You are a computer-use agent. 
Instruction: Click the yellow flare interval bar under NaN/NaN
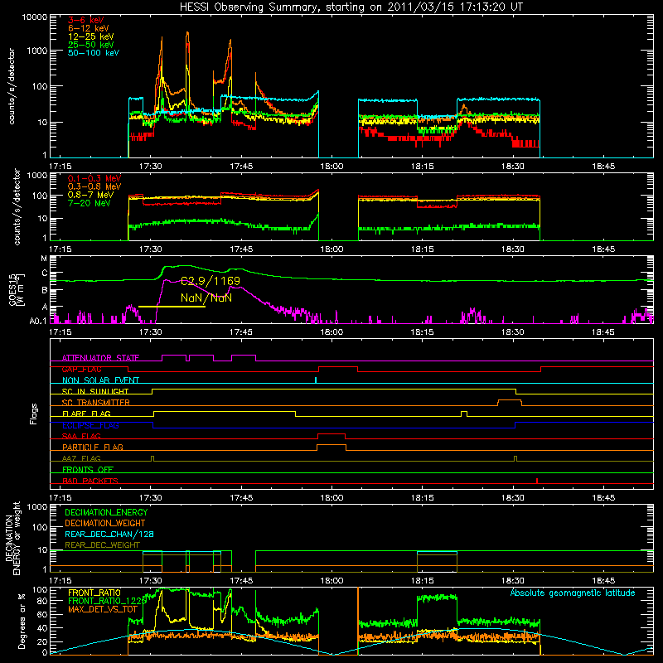click(172, 306)
